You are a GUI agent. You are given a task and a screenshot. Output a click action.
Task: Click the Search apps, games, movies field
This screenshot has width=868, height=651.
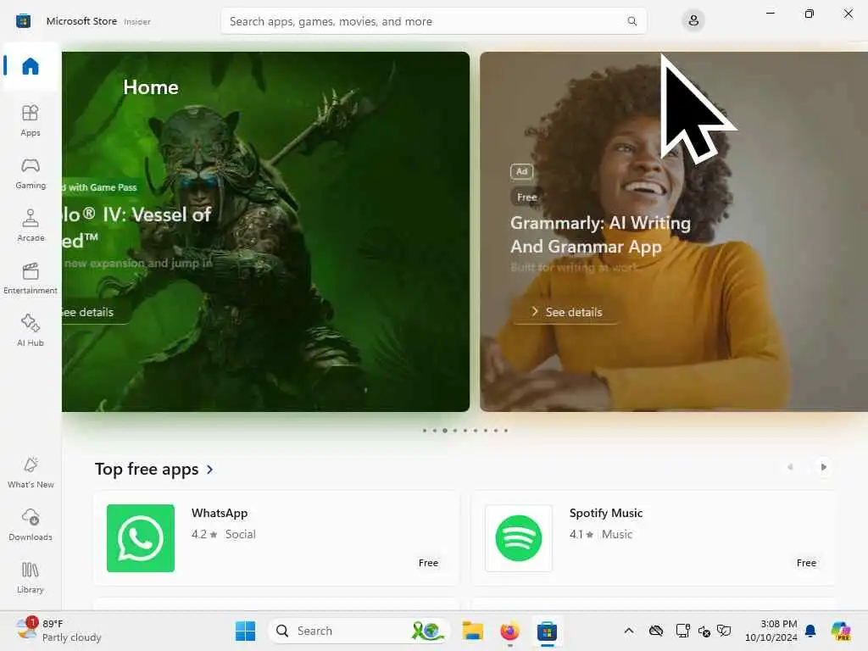click(433, 21)
